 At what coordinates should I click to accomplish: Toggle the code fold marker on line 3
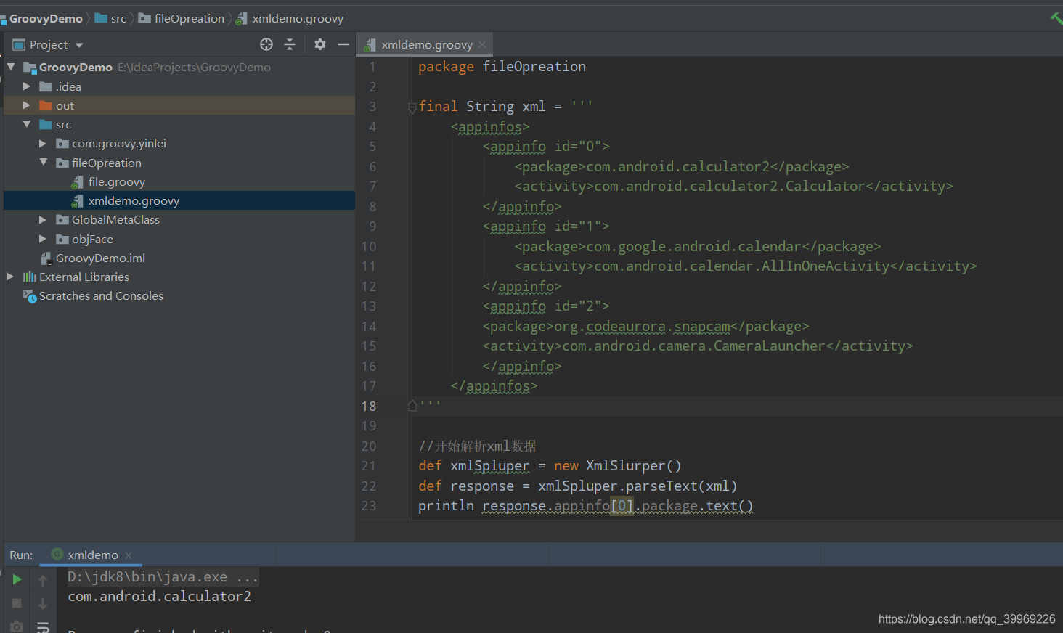click(412, 106)
